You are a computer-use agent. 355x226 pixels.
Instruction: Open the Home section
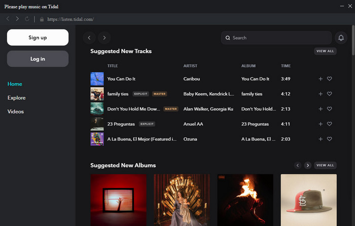(x=15, y=84)
